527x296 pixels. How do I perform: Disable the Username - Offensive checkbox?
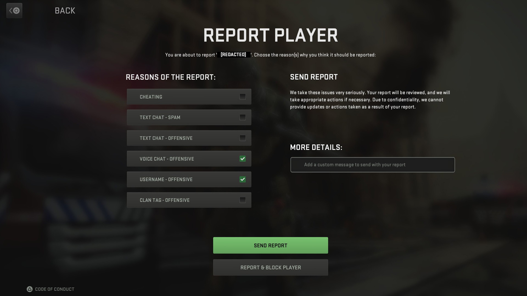coord(243,180)
